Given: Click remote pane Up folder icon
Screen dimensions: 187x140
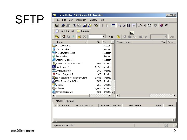Looking at the screenshot, I should [130, 37].
